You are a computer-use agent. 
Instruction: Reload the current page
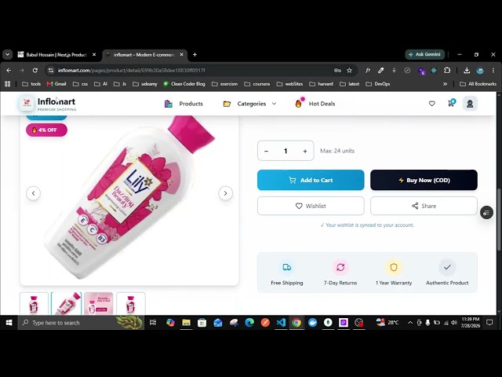click(x=35, y=71)
